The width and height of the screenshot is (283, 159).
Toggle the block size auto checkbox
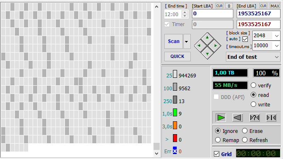click(245, 39)
